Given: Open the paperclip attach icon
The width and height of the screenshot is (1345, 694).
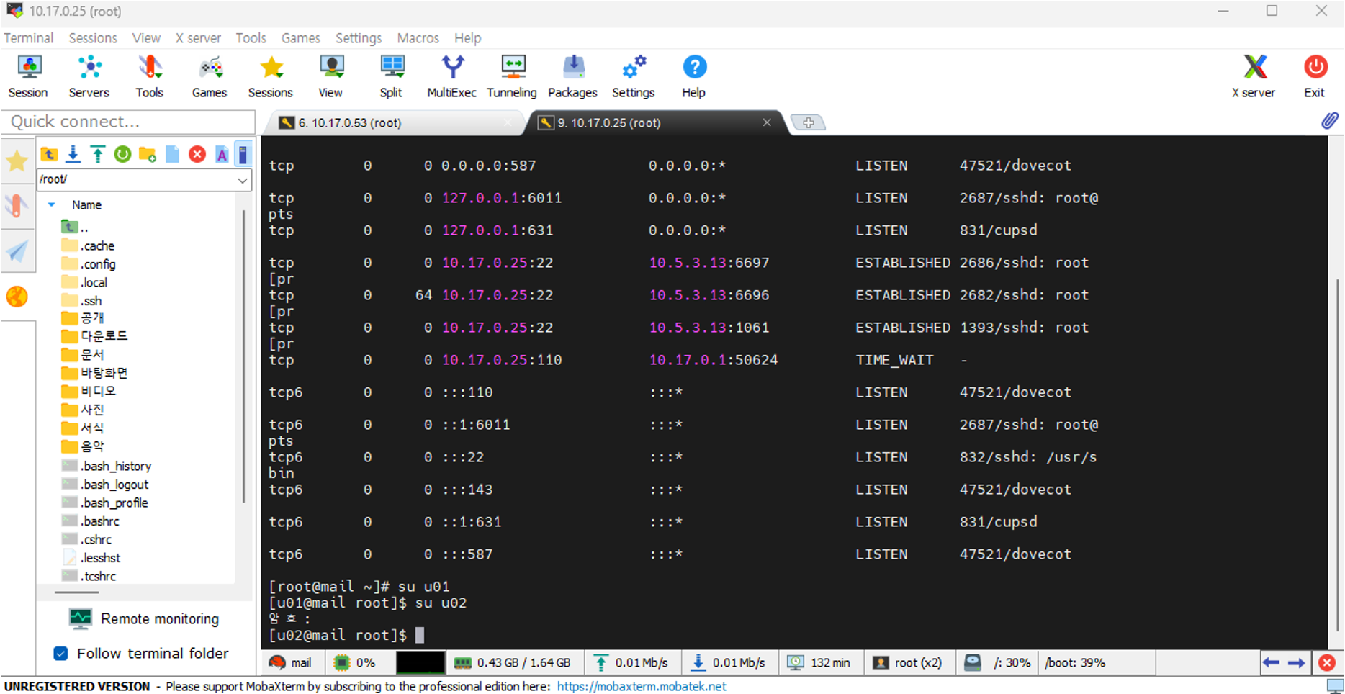Looking at the screenshot, I should click(1329, 121).
